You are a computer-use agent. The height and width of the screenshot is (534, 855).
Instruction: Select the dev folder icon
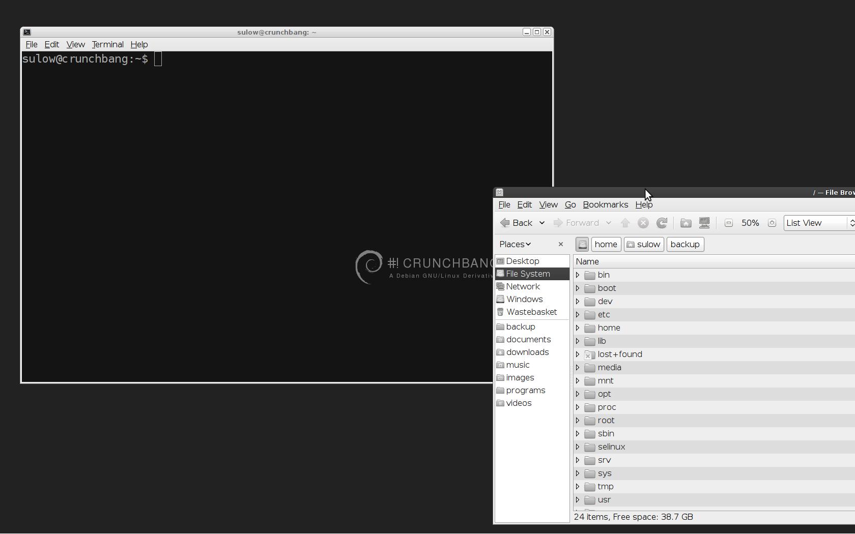click(x=590, y=302)
